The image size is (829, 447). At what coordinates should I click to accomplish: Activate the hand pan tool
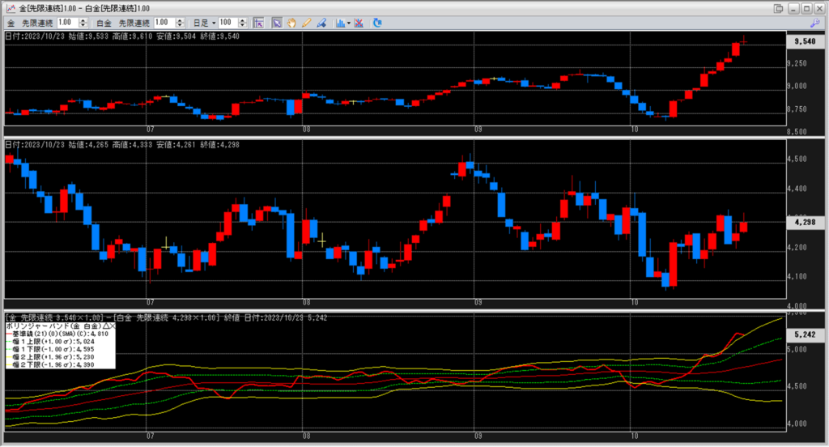(291, 23)
